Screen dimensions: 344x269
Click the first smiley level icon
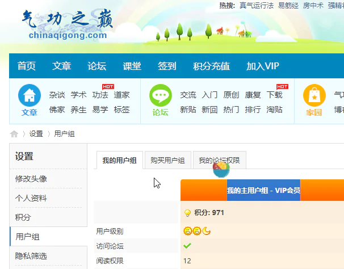pos(187,231)
